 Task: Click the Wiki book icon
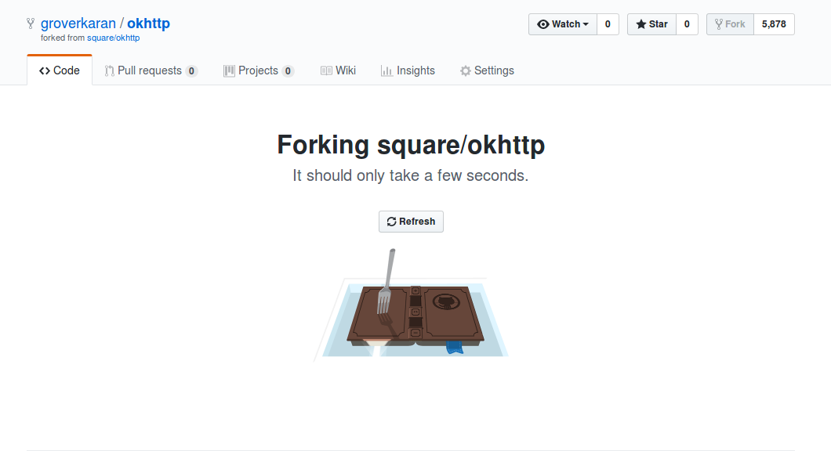pos(325,70)
